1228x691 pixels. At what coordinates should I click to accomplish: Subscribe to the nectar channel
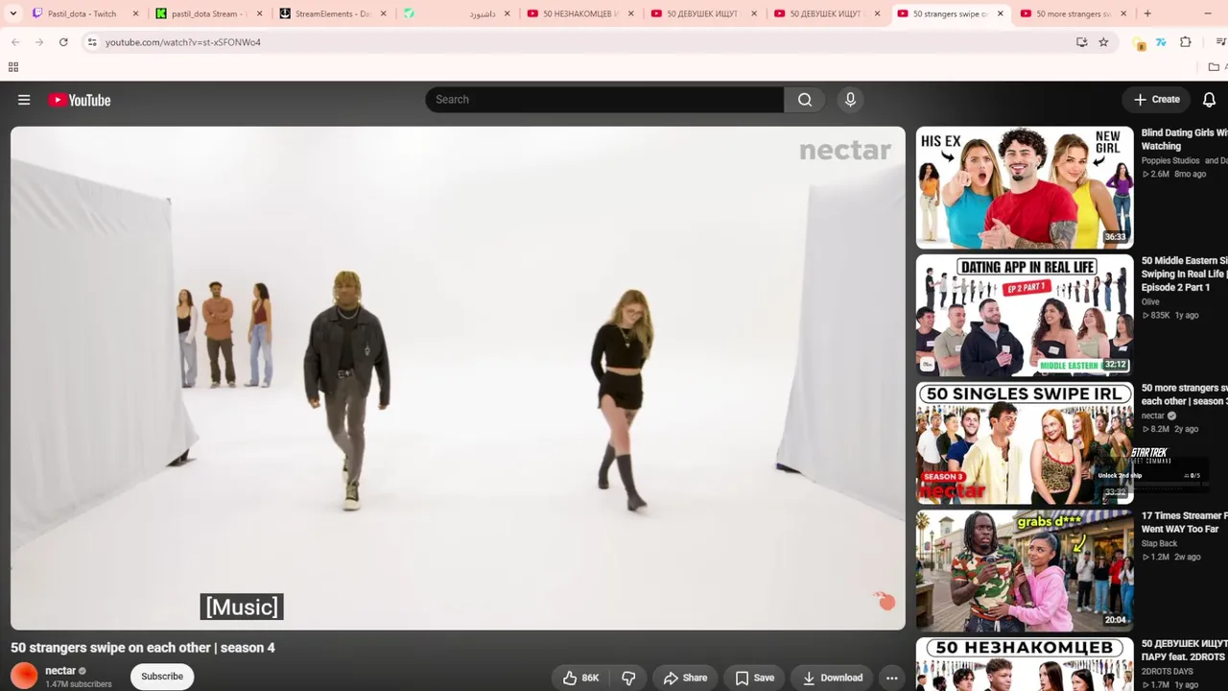coord(162,677)
